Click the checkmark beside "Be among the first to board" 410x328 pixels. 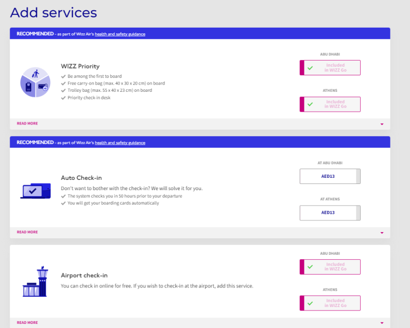pyautogui.click(x=63, y=76)
